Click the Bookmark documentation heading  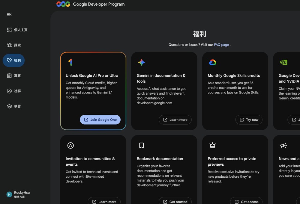coord(160,159)
